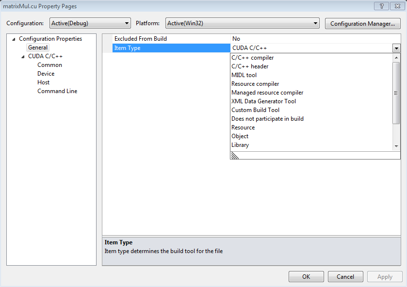Open the Item Type value dropdown arrow
Image resolution: width=407 pixels, height=287 pixels.
pyautogui.click(x=397, y=48)
